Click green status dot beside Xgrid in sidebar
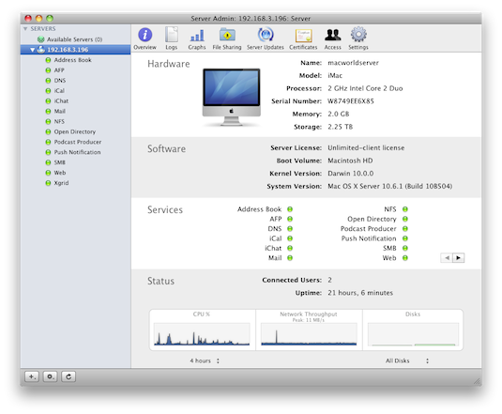Image resolution: width=502 pixels, height=414 pixels. pyautogui.click(x=48, y=183)
